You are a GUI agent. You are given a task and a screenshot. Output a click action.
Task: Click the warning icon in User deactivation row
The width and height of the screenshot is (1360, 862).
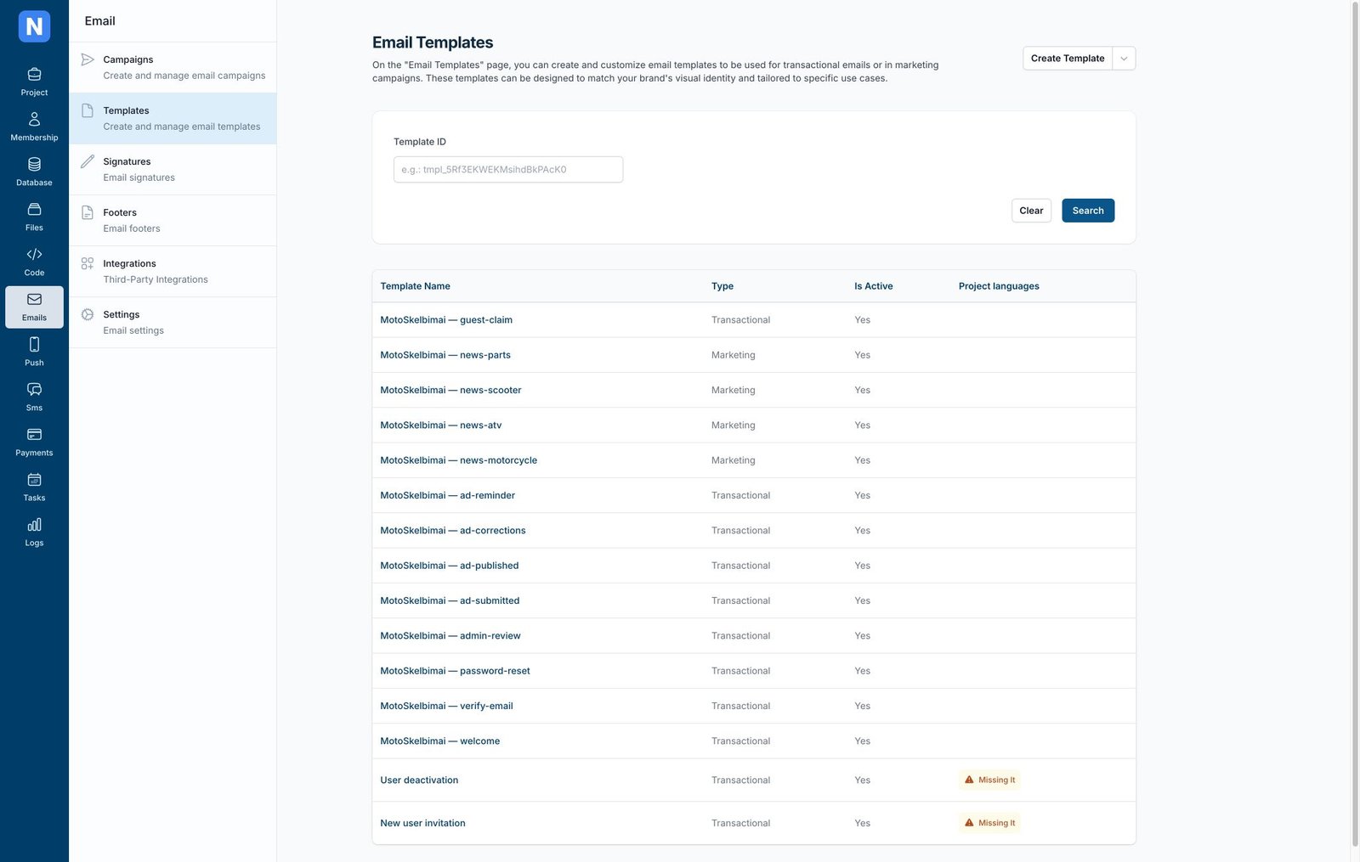point(969,780)
